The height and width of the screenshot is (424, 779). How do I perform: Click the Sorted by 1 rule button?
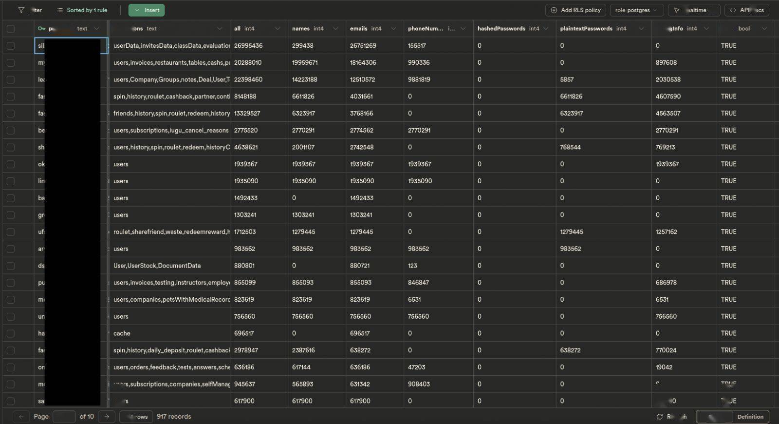coord(82,10)
